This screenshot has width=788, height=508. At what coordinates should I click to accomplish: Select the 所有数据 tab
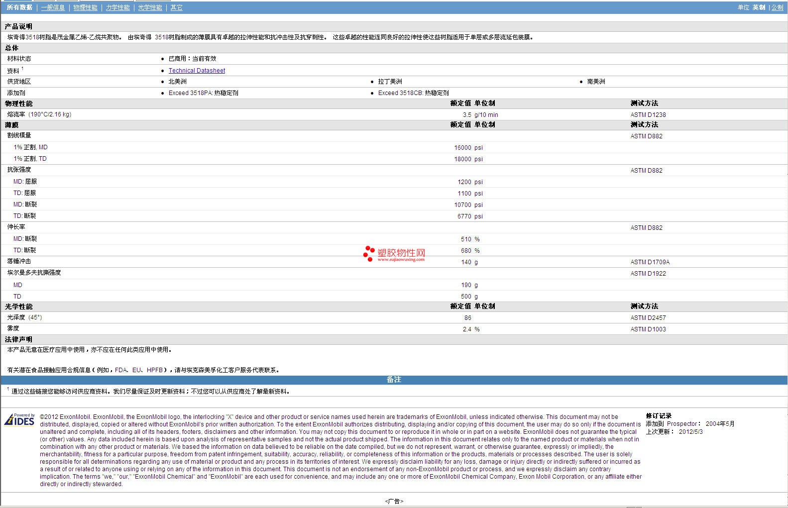coord(19,7)
